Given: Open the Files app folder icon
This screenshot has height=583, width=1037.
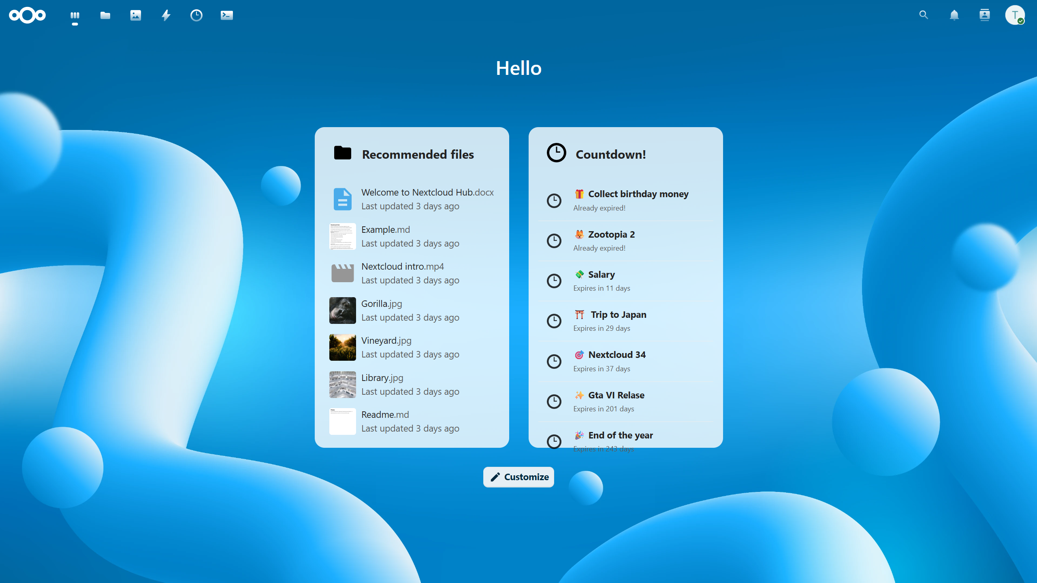Looking at the screenshot, I should (105, 15).
